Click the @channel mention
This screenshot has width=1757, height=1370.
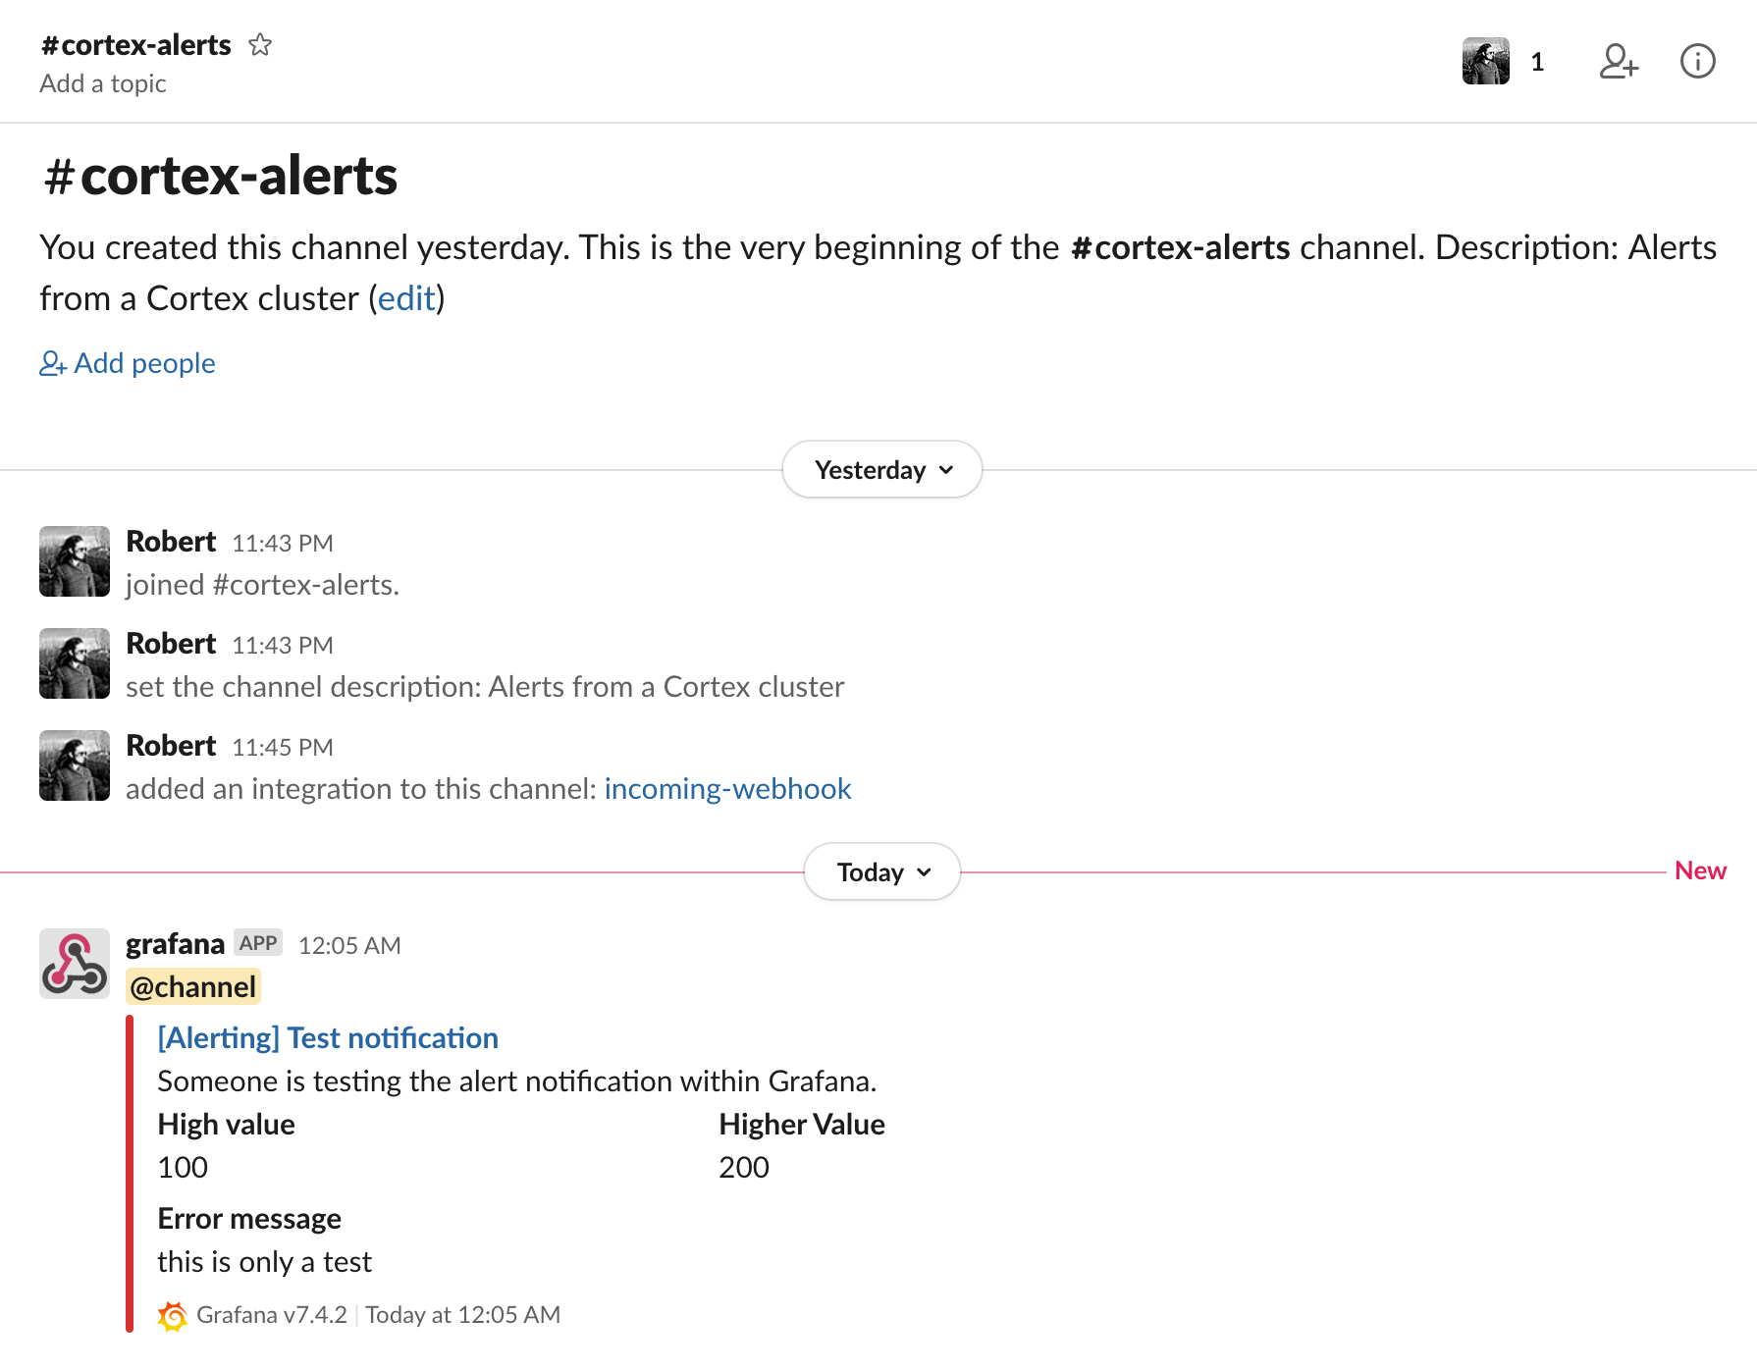(x=193, y=987)
